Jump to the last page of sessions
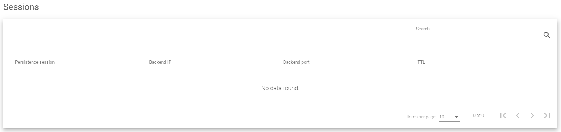Screen dimensions: 561x132 pyautogui.click(x=547, y=115)
